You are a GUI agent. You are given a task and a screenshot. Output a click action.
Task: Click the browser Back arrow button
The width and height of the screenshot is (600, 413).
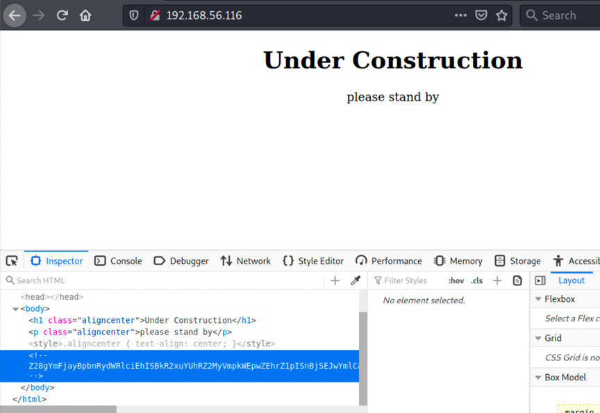(15, 15)
